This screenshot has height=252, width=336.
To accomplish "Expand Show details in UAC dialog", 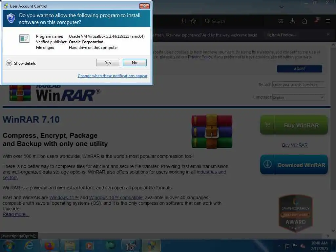I will coord(21,63).
